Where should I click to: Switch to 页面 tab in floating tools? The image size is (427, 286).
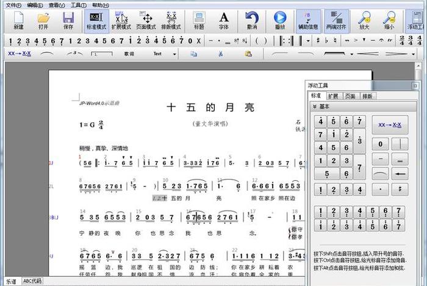(x=350, y=96)
